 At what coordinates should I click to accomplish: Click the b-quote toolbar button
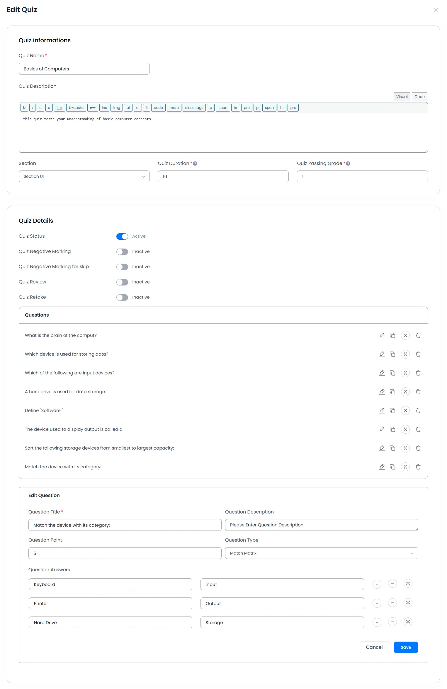76,108
